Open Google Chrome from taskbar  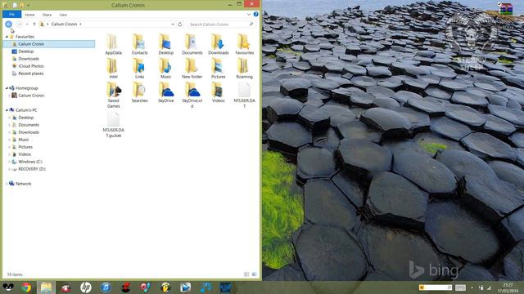pyautogui.click(x=26, y=287)
